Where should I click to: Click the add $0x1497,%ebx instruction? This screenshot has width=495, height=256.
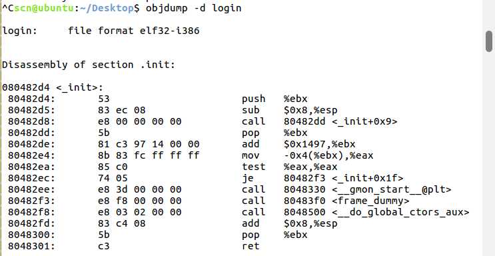[298, 144]
